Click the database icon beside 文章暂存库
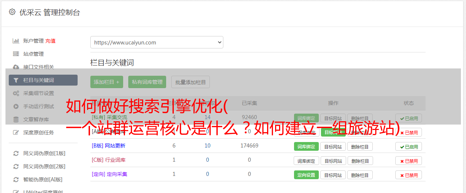 pos(16,119)
